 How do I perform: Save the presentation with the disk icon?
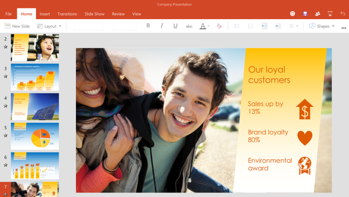[x=305, y=14]
